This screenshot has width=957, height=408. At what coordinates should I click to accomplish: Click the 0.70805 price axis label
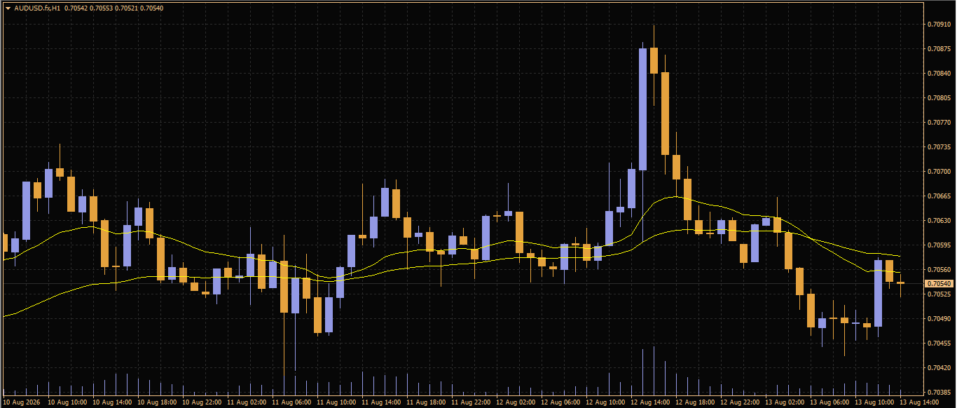(x=939, y=98)
